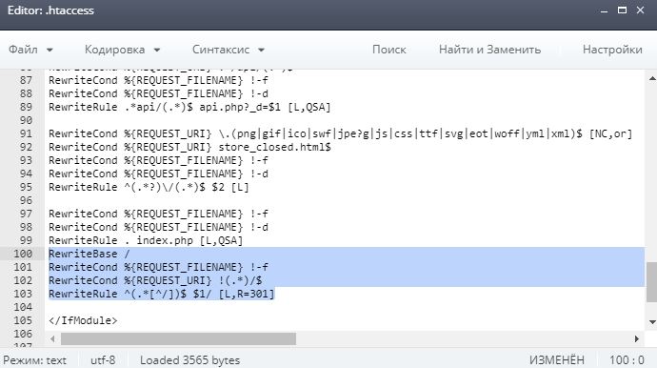Click line number 100 in gutter
This screenshot has width=657, height=368.
(x=23, y=254)
